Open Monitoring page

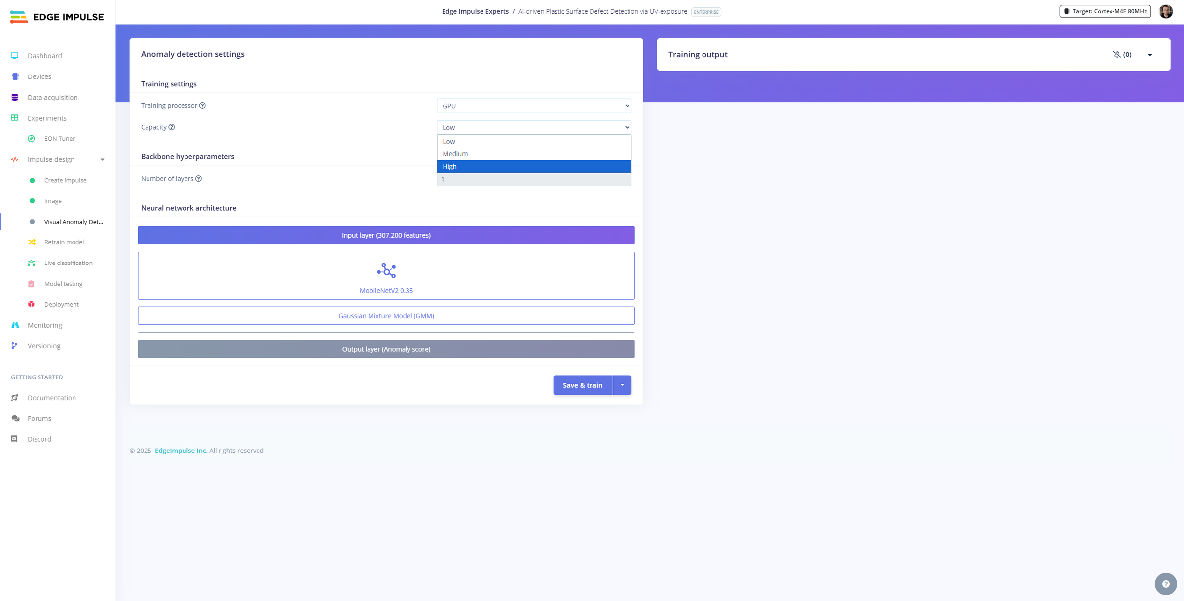click(45, 325)
